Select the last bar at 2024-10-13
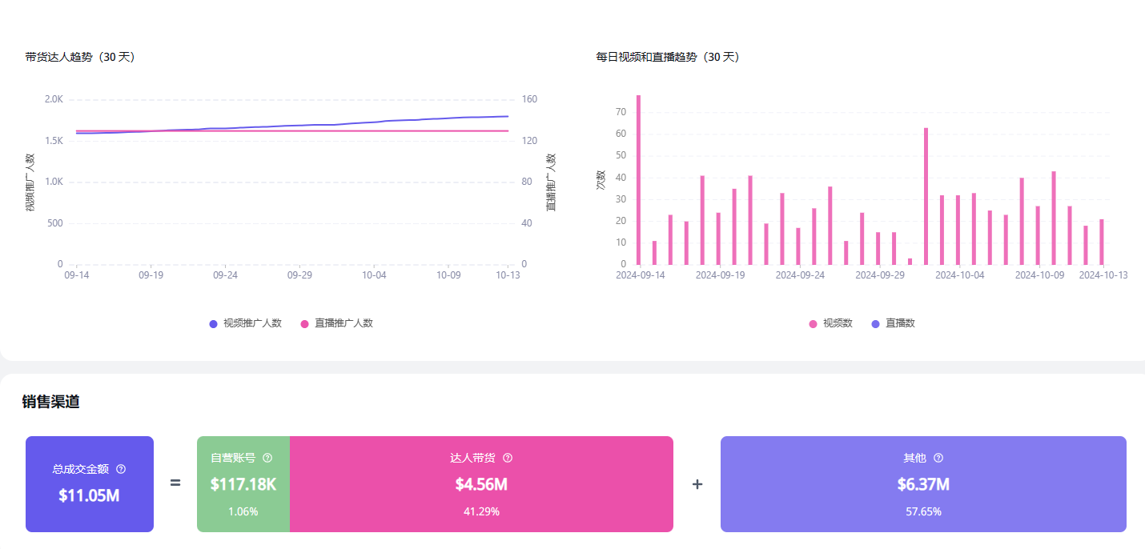The height and width of the screenshot is (549, 1145). coord(1102,242)
